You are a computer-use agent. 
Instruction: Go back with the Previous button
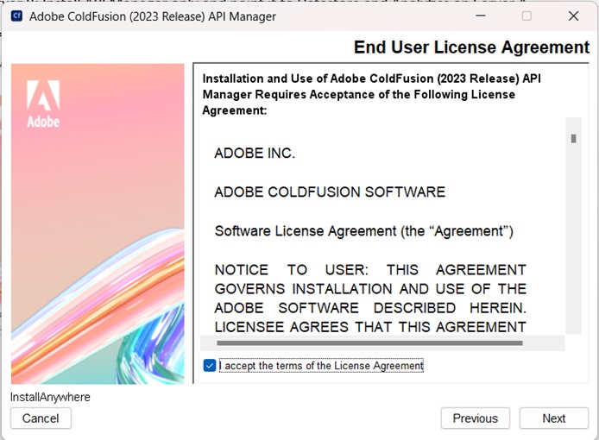coord(475,418)
